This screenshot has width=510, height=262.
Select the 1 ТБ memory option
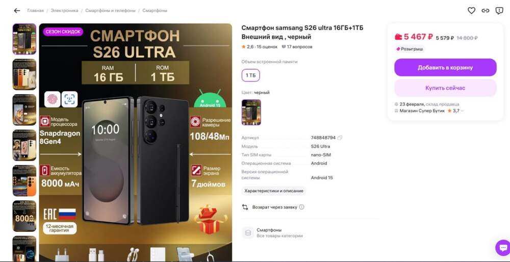tap(250, 75)
